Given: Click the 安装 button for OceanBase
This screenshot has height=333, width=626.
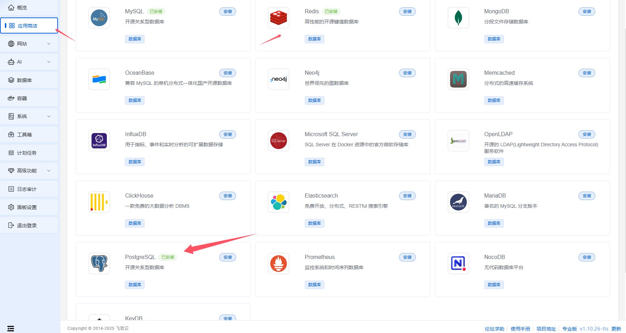Looking at the screenshot, I should click(x=228, y=73).
